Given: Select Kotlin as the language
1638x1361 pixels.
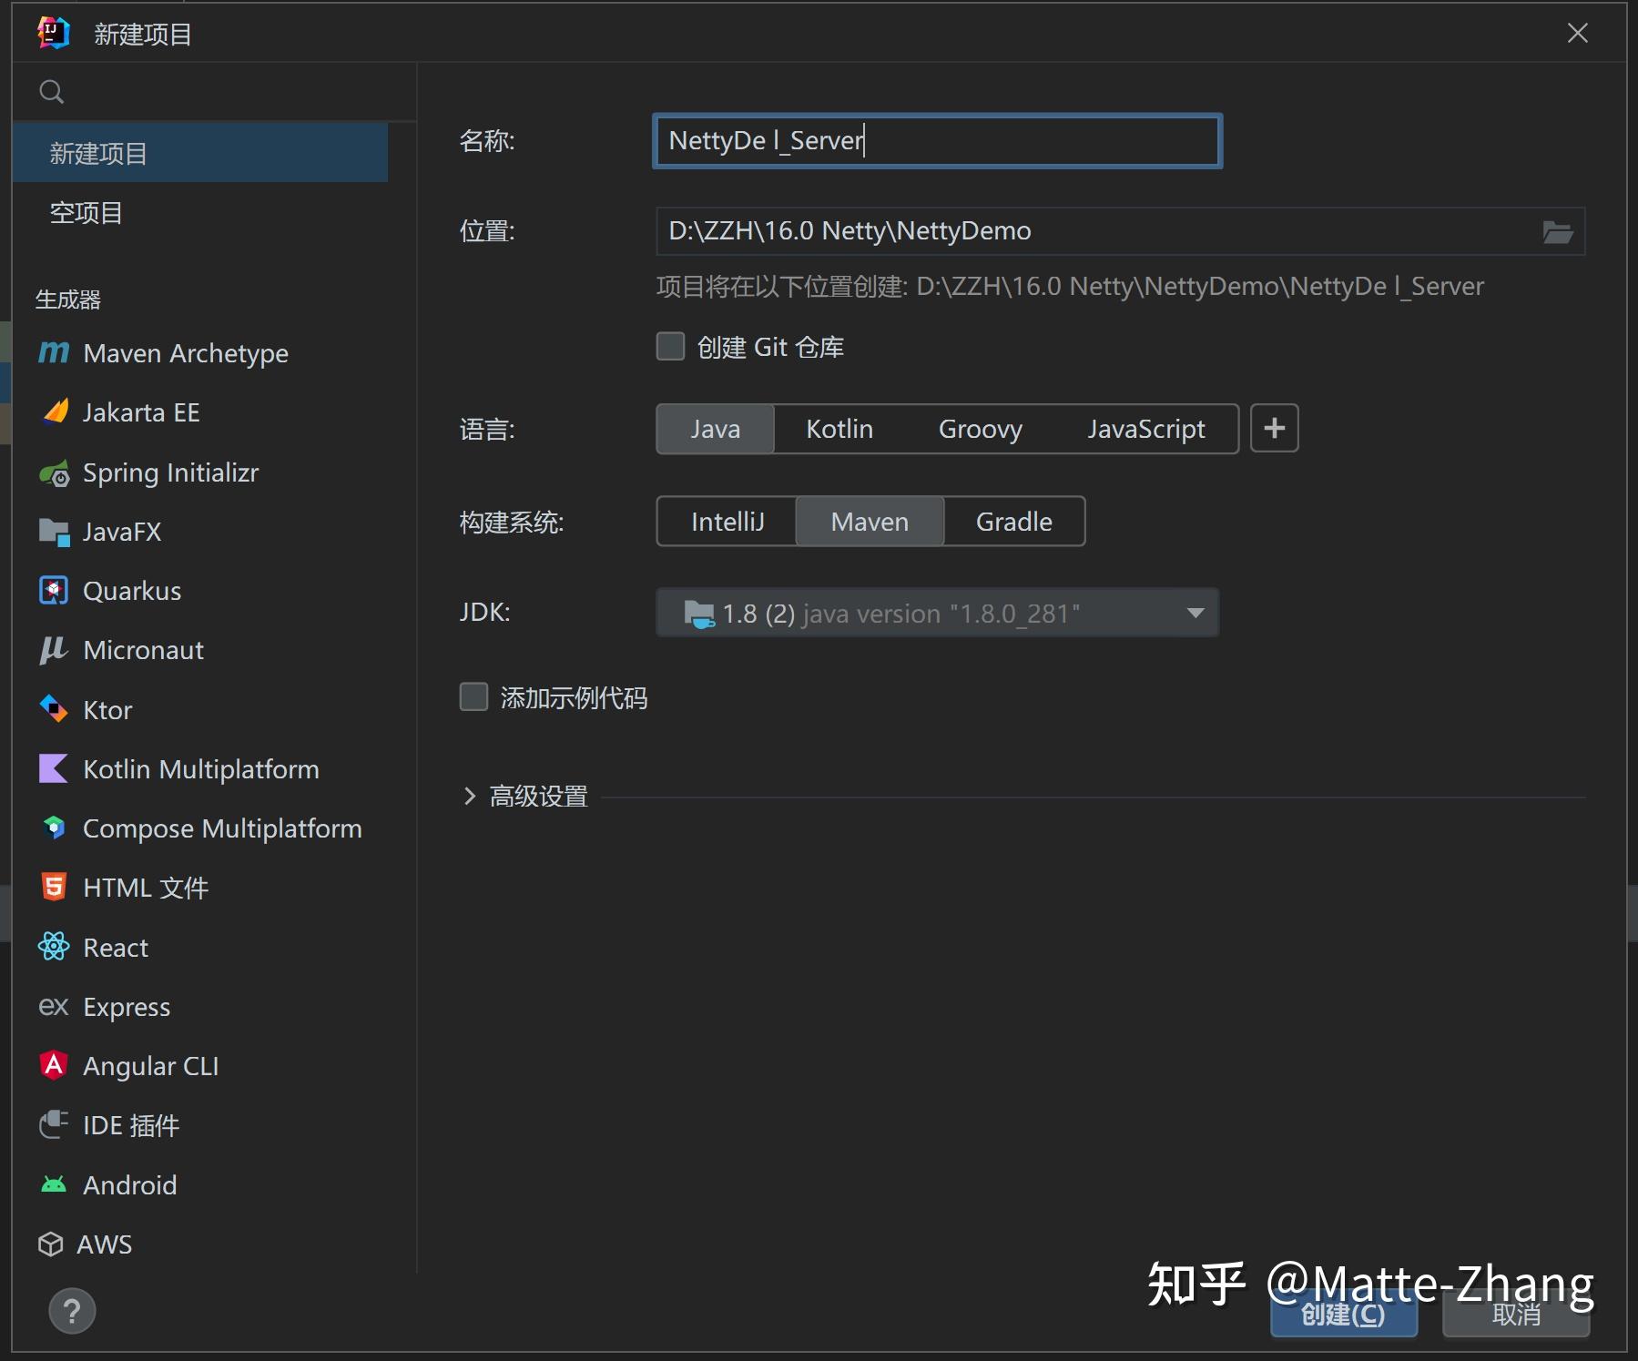Looking at the screenshot, I should [839, 429].
